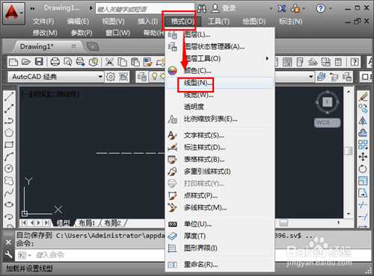This screenshot has height=276, width=374.
Task: Click the Open file toolbar icon
Action: coord(26,62)
